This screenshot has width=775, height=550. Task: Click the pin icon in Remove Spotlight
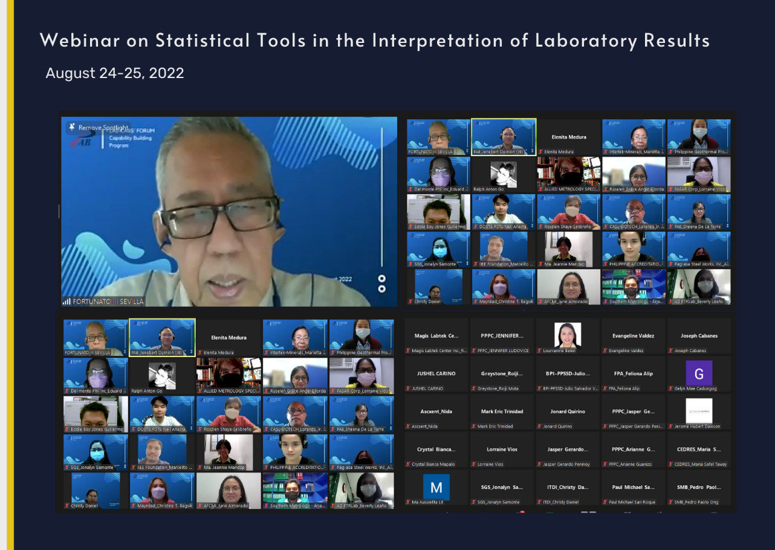point(73,127)
